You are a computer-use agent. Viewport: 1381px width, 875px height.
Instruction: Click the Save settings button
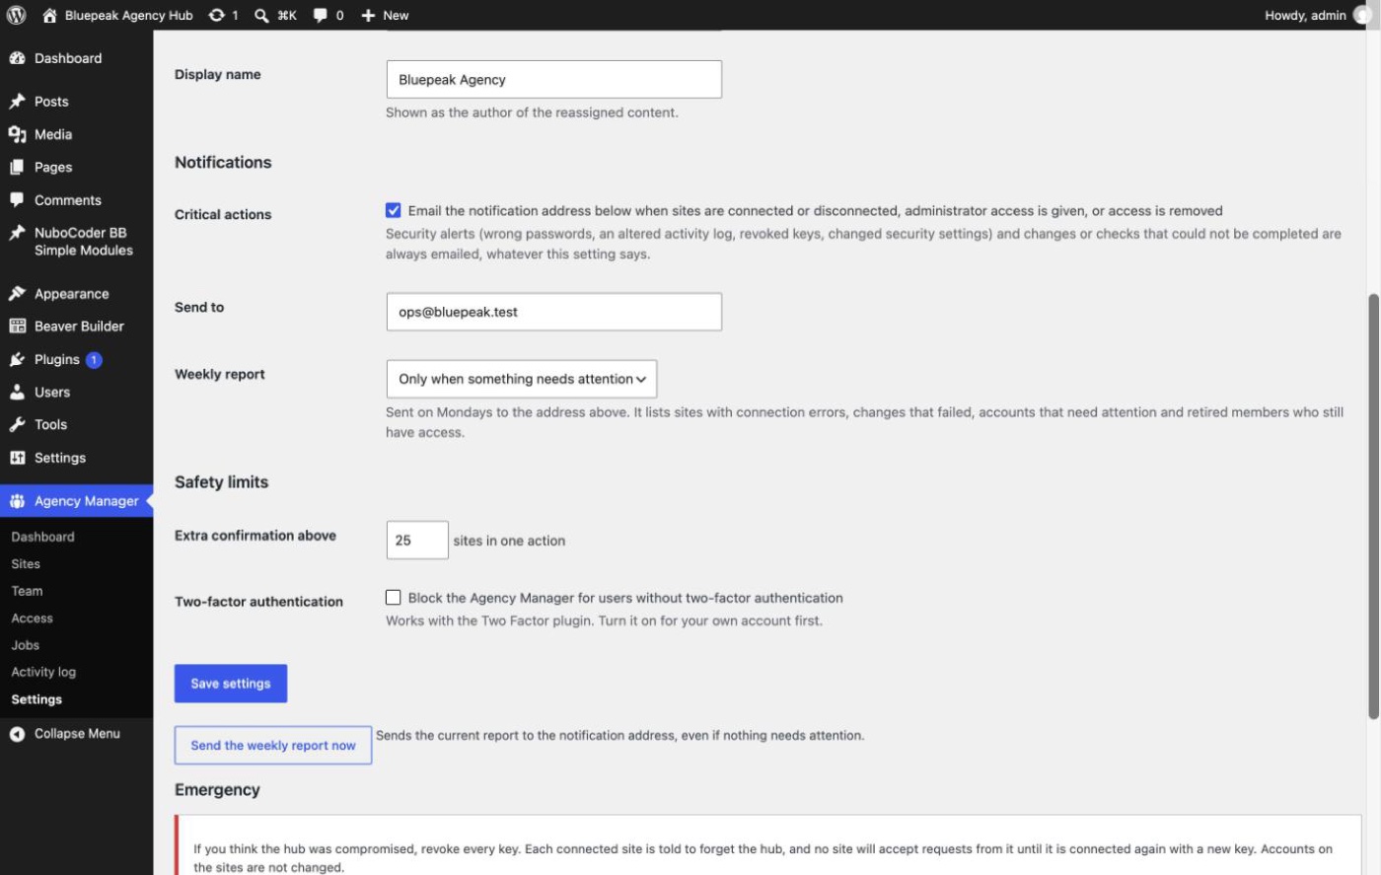pos(231,684)
